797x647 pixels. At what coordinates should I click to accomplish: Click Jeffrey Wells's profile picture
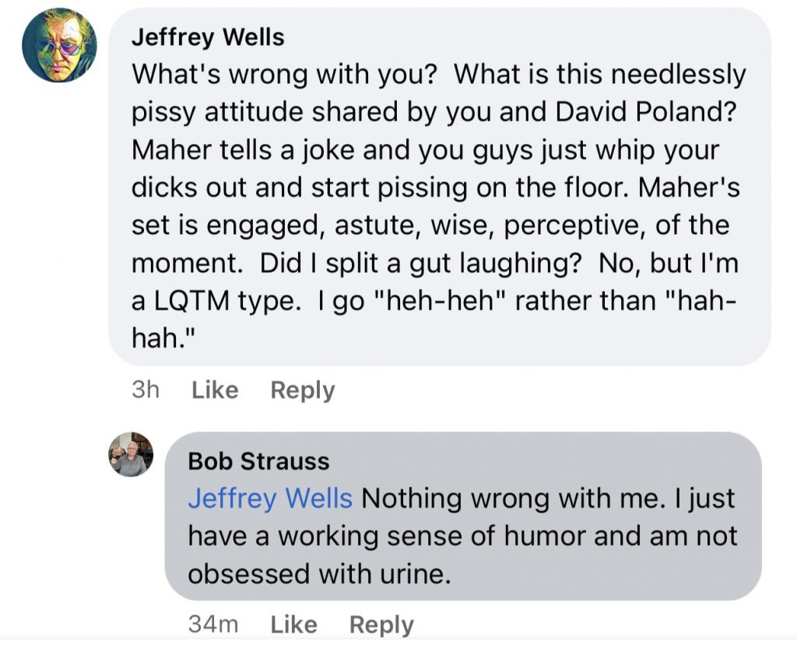pyautogui.click(x=59, y=45)
